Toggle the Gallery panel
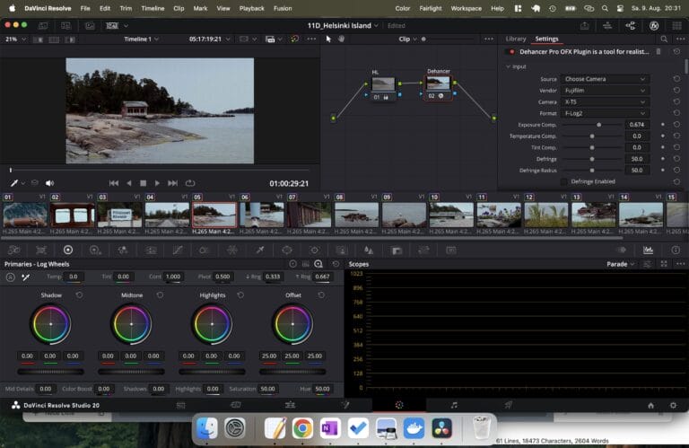This screenshot has width=689, height=448. pyautogui.click(x=43, y=25)
